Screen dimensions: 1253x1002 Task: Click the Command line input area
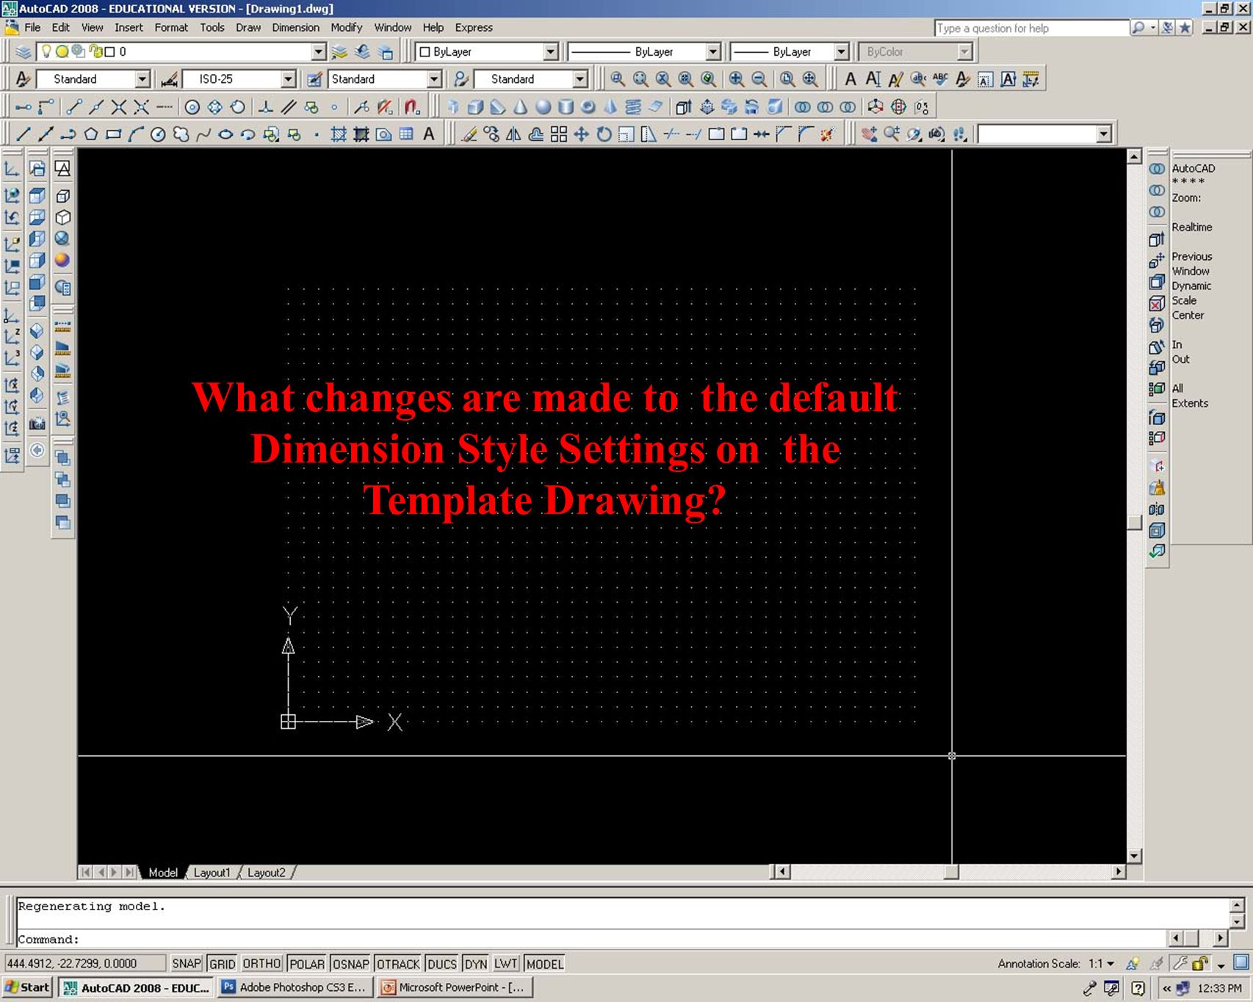point(591,939)
